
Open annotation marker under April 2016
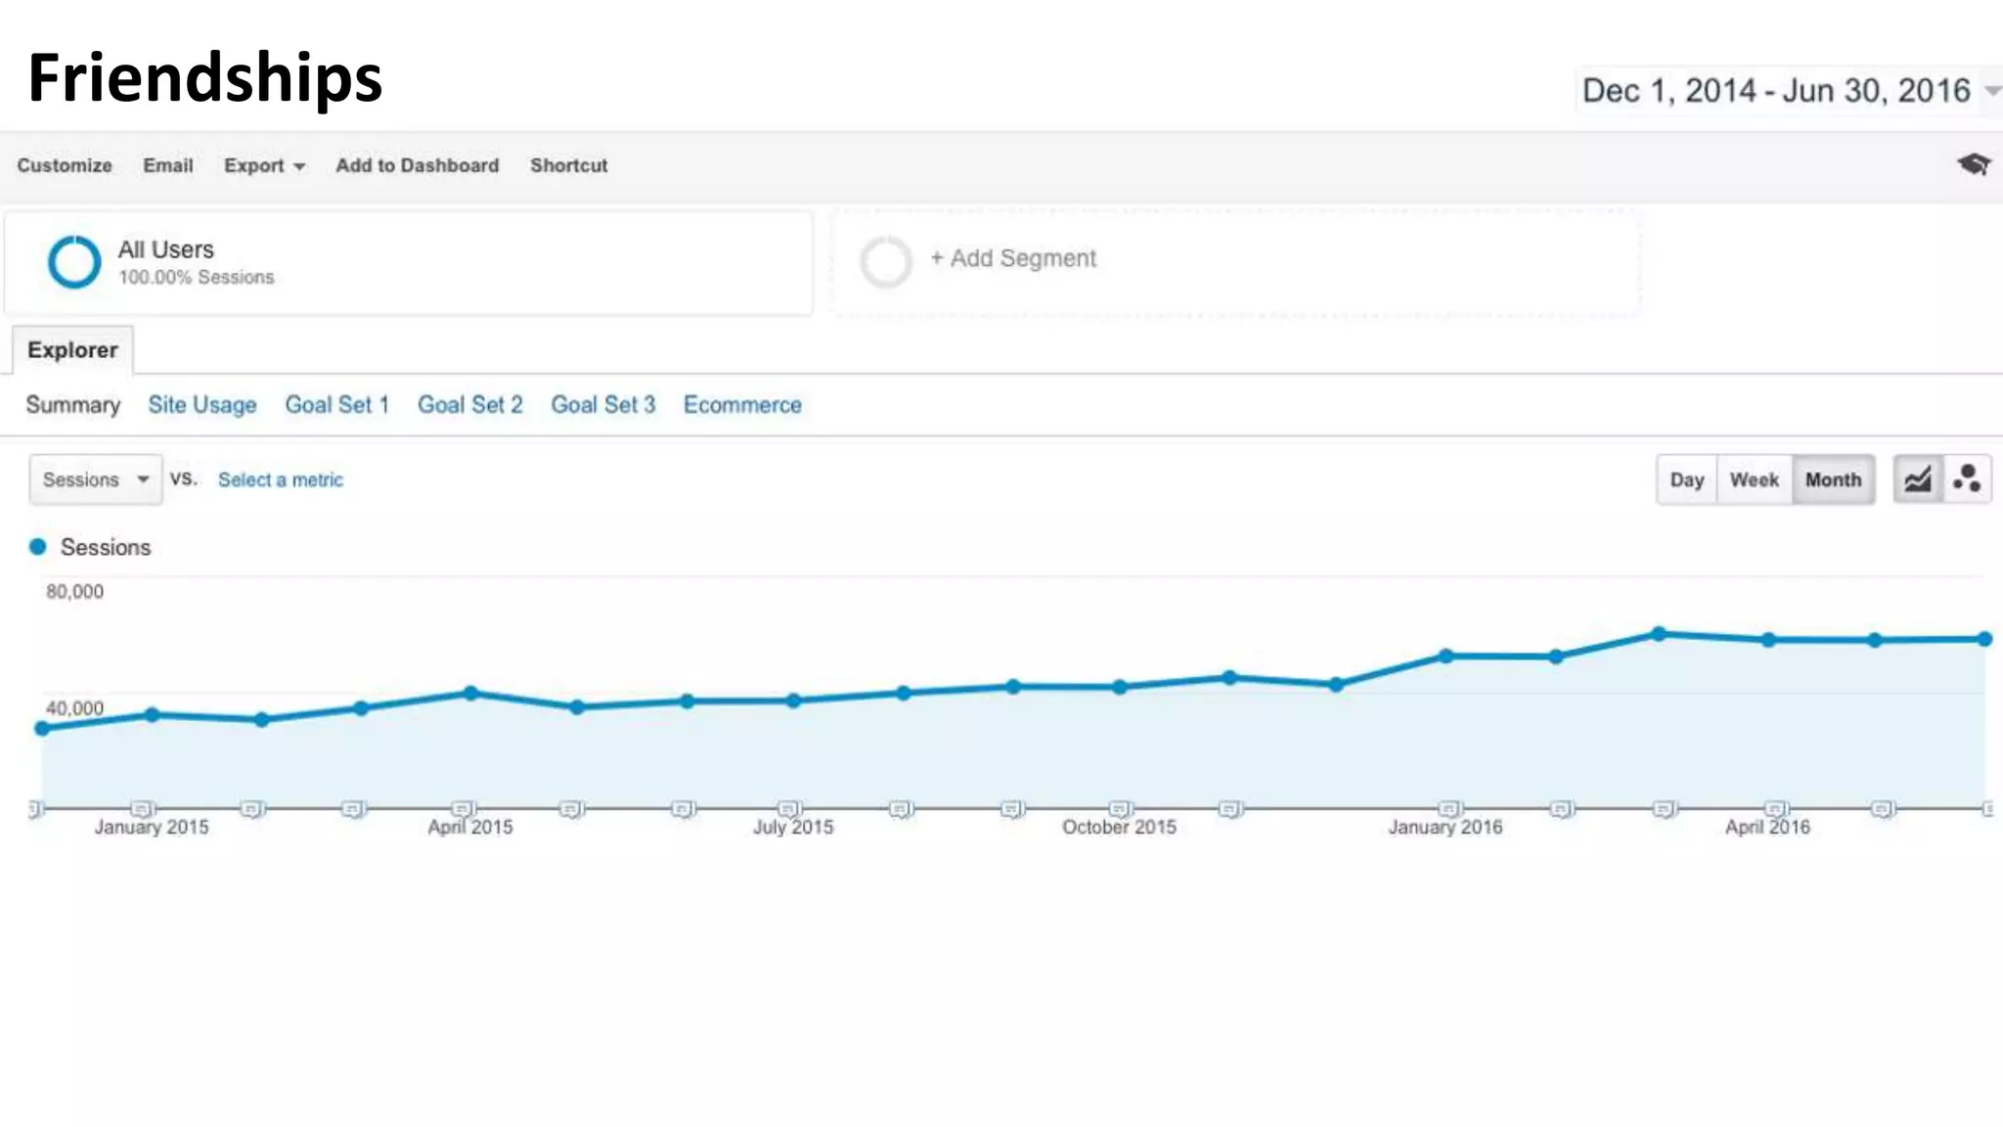pos(1776,808)
